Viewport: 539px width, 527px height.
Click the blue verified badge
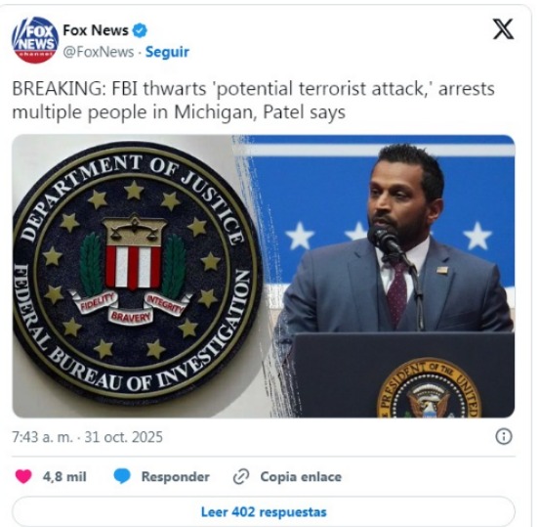click(x=140, y=30)
